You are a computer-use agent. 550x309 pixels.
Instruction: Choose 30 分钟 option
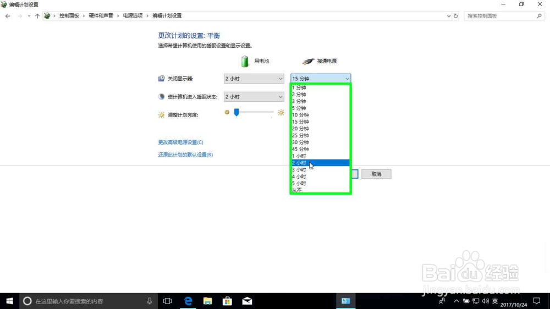321,142
